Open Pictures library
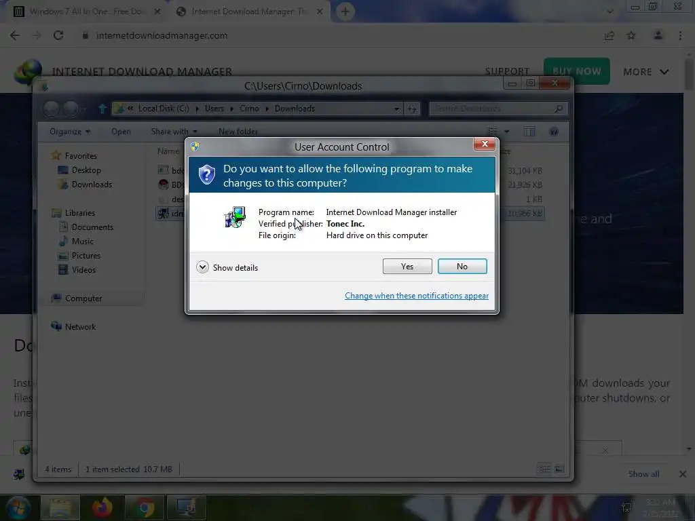The image size is (695, 521). point(86,256)
